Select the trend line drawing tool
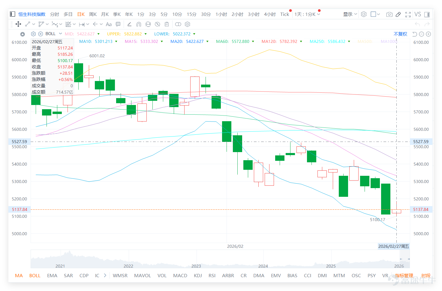 pyautogui.click(x=28, y=24)
